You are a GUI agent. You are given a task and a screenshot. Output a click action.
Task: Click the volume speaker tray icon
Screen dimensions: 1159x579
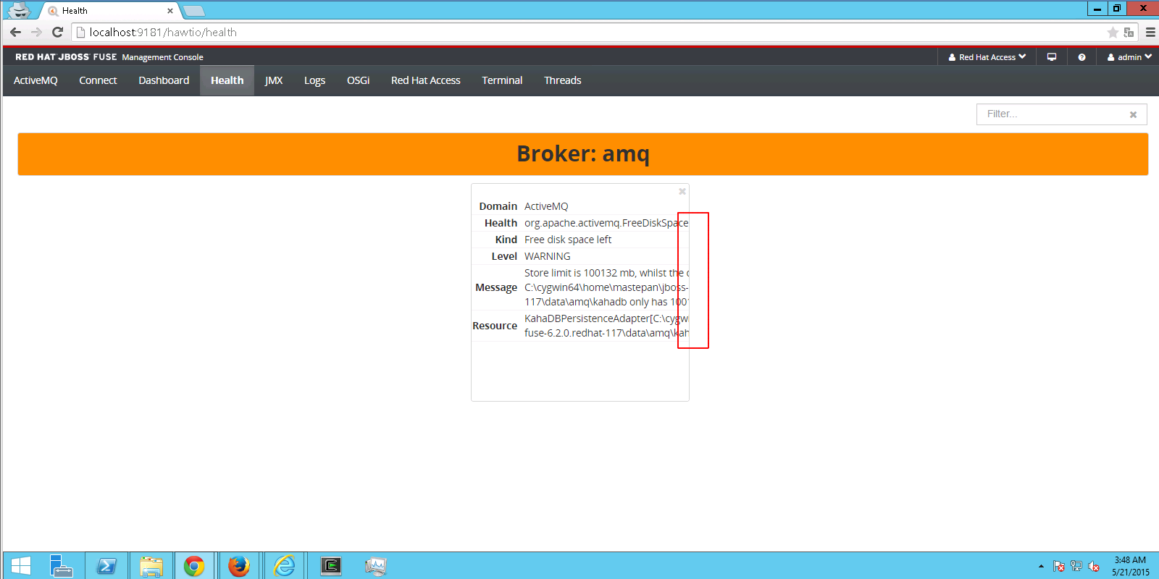coord(1094,566)
